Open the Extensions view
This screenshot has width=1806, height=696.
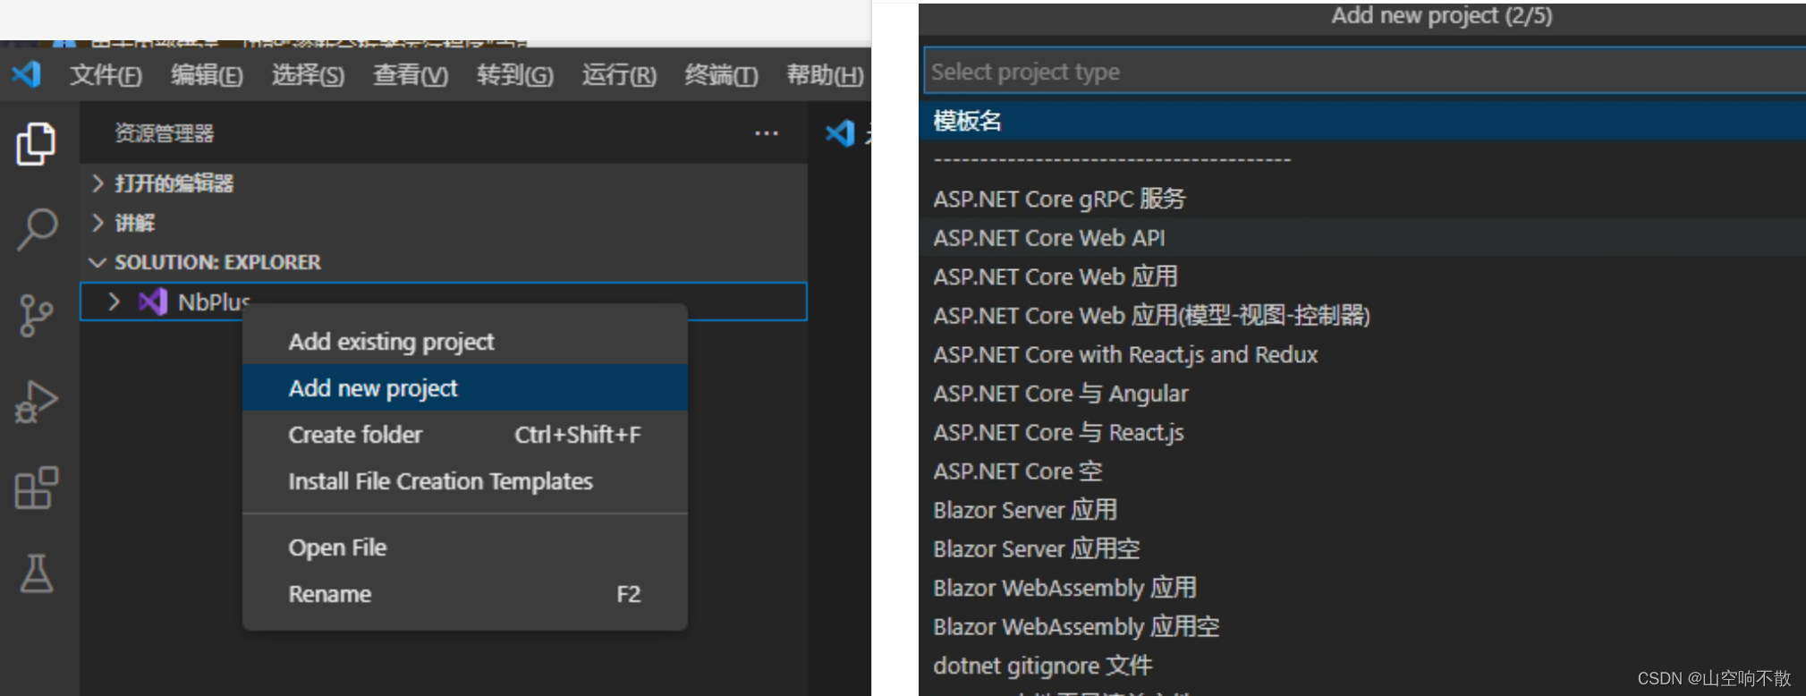point(37,488)
